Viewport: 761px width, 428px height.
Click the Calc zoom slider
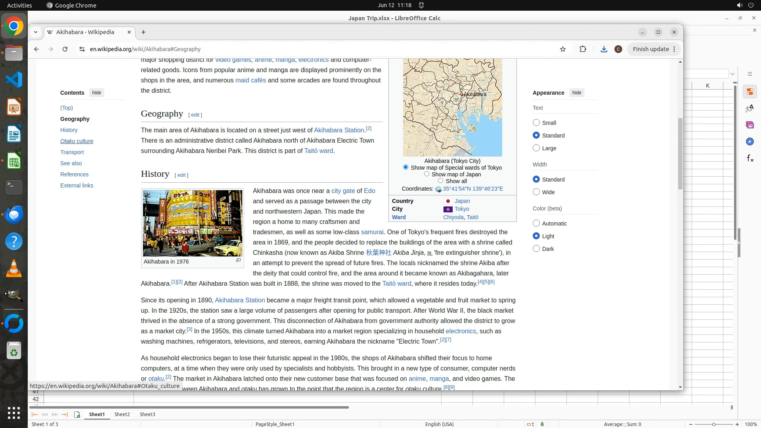(713, 424)
